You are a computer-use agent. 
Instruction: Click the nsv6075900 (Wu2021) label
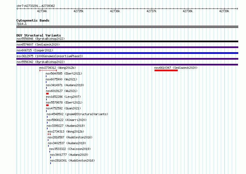pos(61,79)
